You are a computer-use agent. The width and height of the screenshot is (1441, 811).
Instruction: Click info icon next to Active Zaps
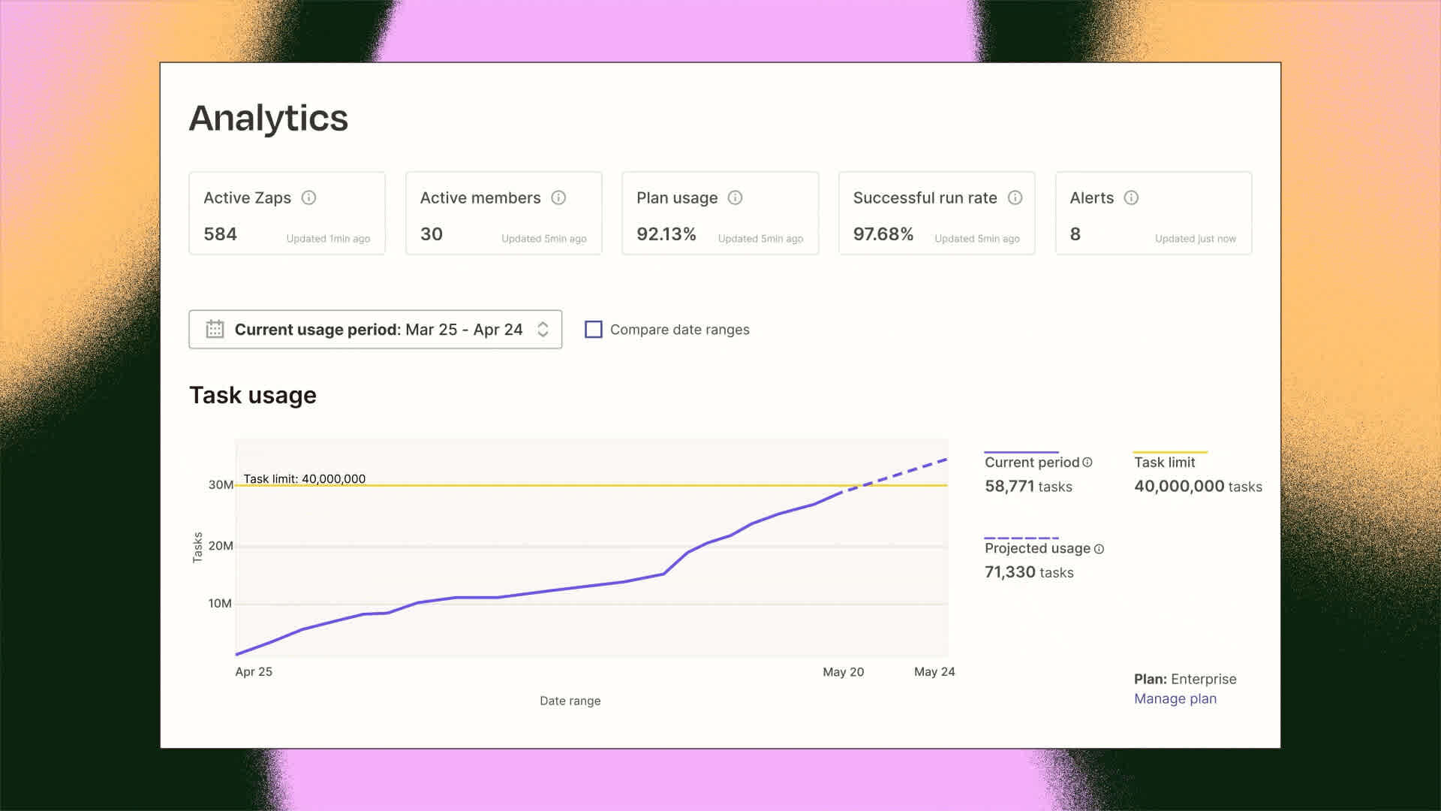pyautogui.click(x=308, y=197)
